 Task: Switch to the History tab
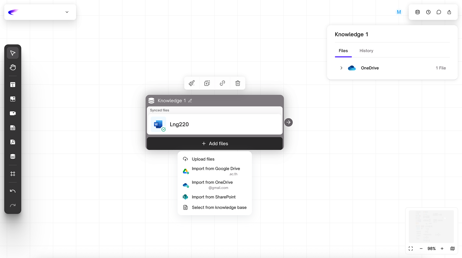(x=366, y=51)
